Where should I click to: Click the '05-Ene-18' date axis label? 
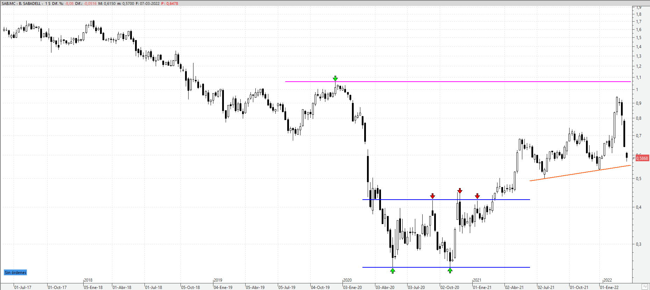tap(93, 288)
